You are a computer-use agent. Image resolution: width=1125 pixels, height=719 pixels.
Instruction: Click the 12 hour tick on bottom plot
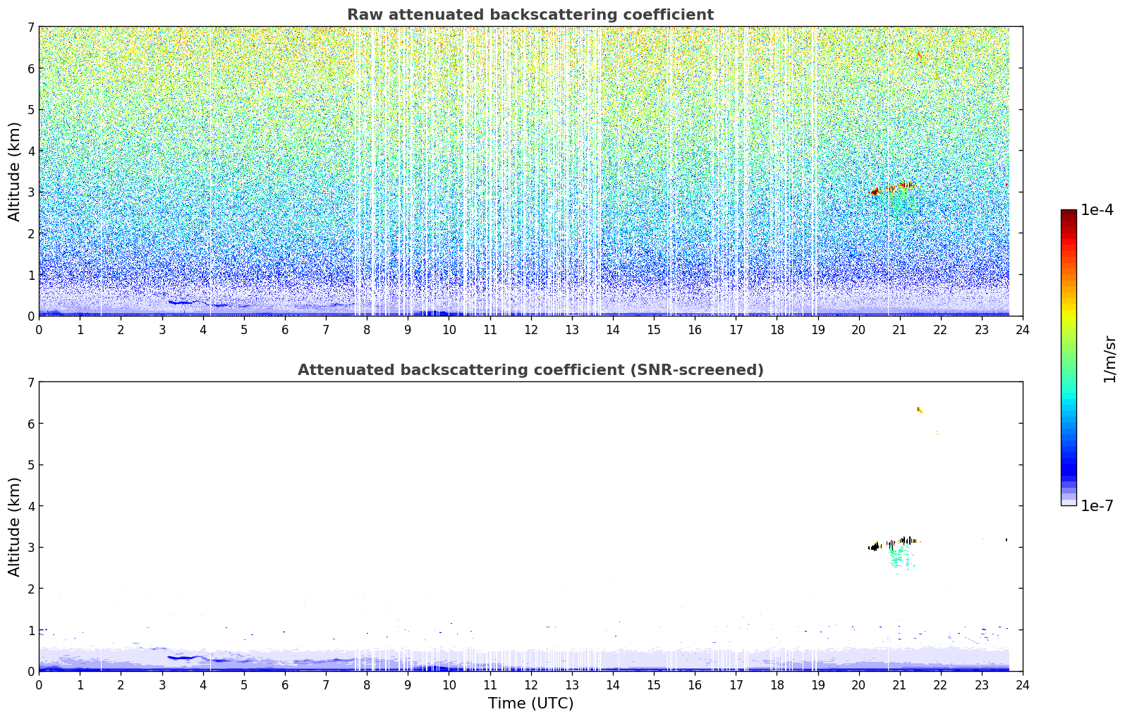point(530,684)
